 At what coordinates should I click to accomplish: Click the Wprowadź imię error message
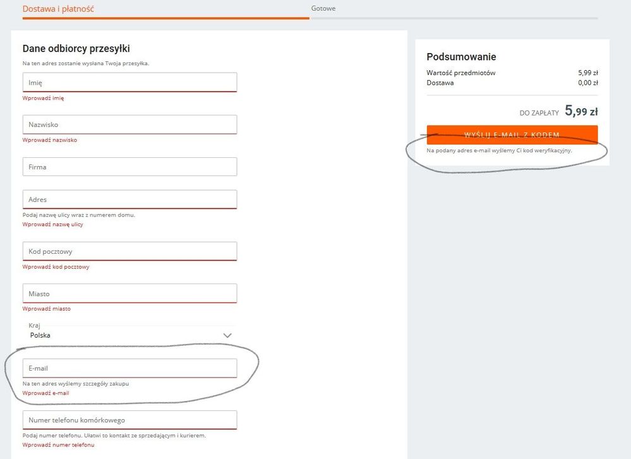(x=43, y=98)
